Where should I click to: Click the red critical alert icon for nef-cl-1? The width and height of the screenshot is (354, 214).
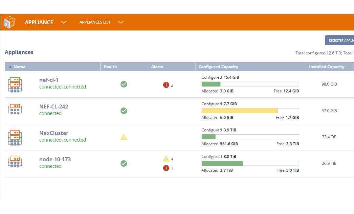pos(166,85)
